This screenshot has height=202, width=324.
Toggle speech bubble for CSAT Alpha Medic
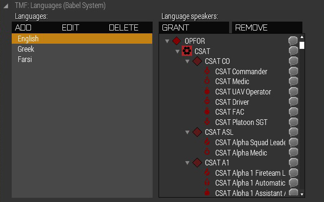coord(293,153)
